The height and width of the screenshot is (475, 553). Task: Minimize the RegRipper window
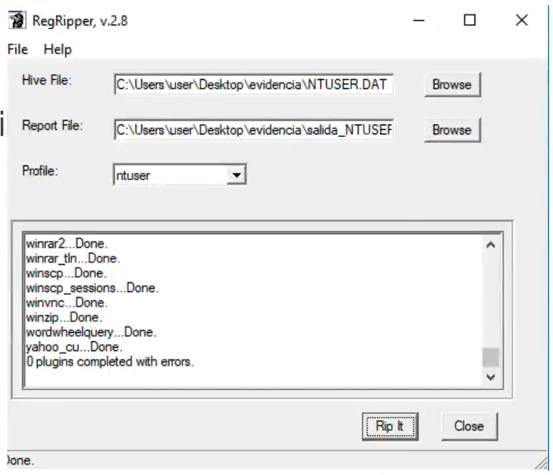pos(419,20)
